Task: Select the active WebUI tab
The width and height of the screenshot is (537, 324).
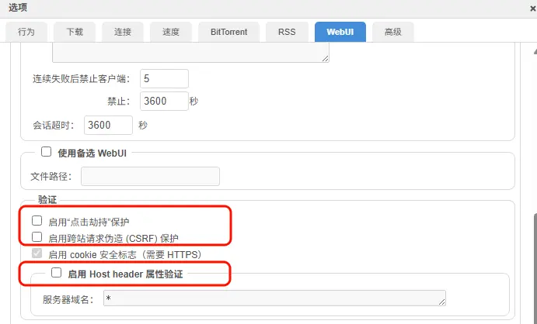Action: [340, 32]
